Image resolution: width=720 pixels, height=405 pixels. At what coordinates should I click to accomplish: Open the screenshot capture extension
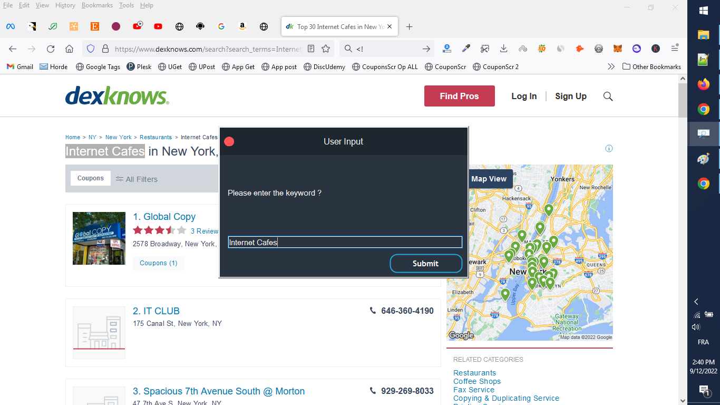click(485, 49)
